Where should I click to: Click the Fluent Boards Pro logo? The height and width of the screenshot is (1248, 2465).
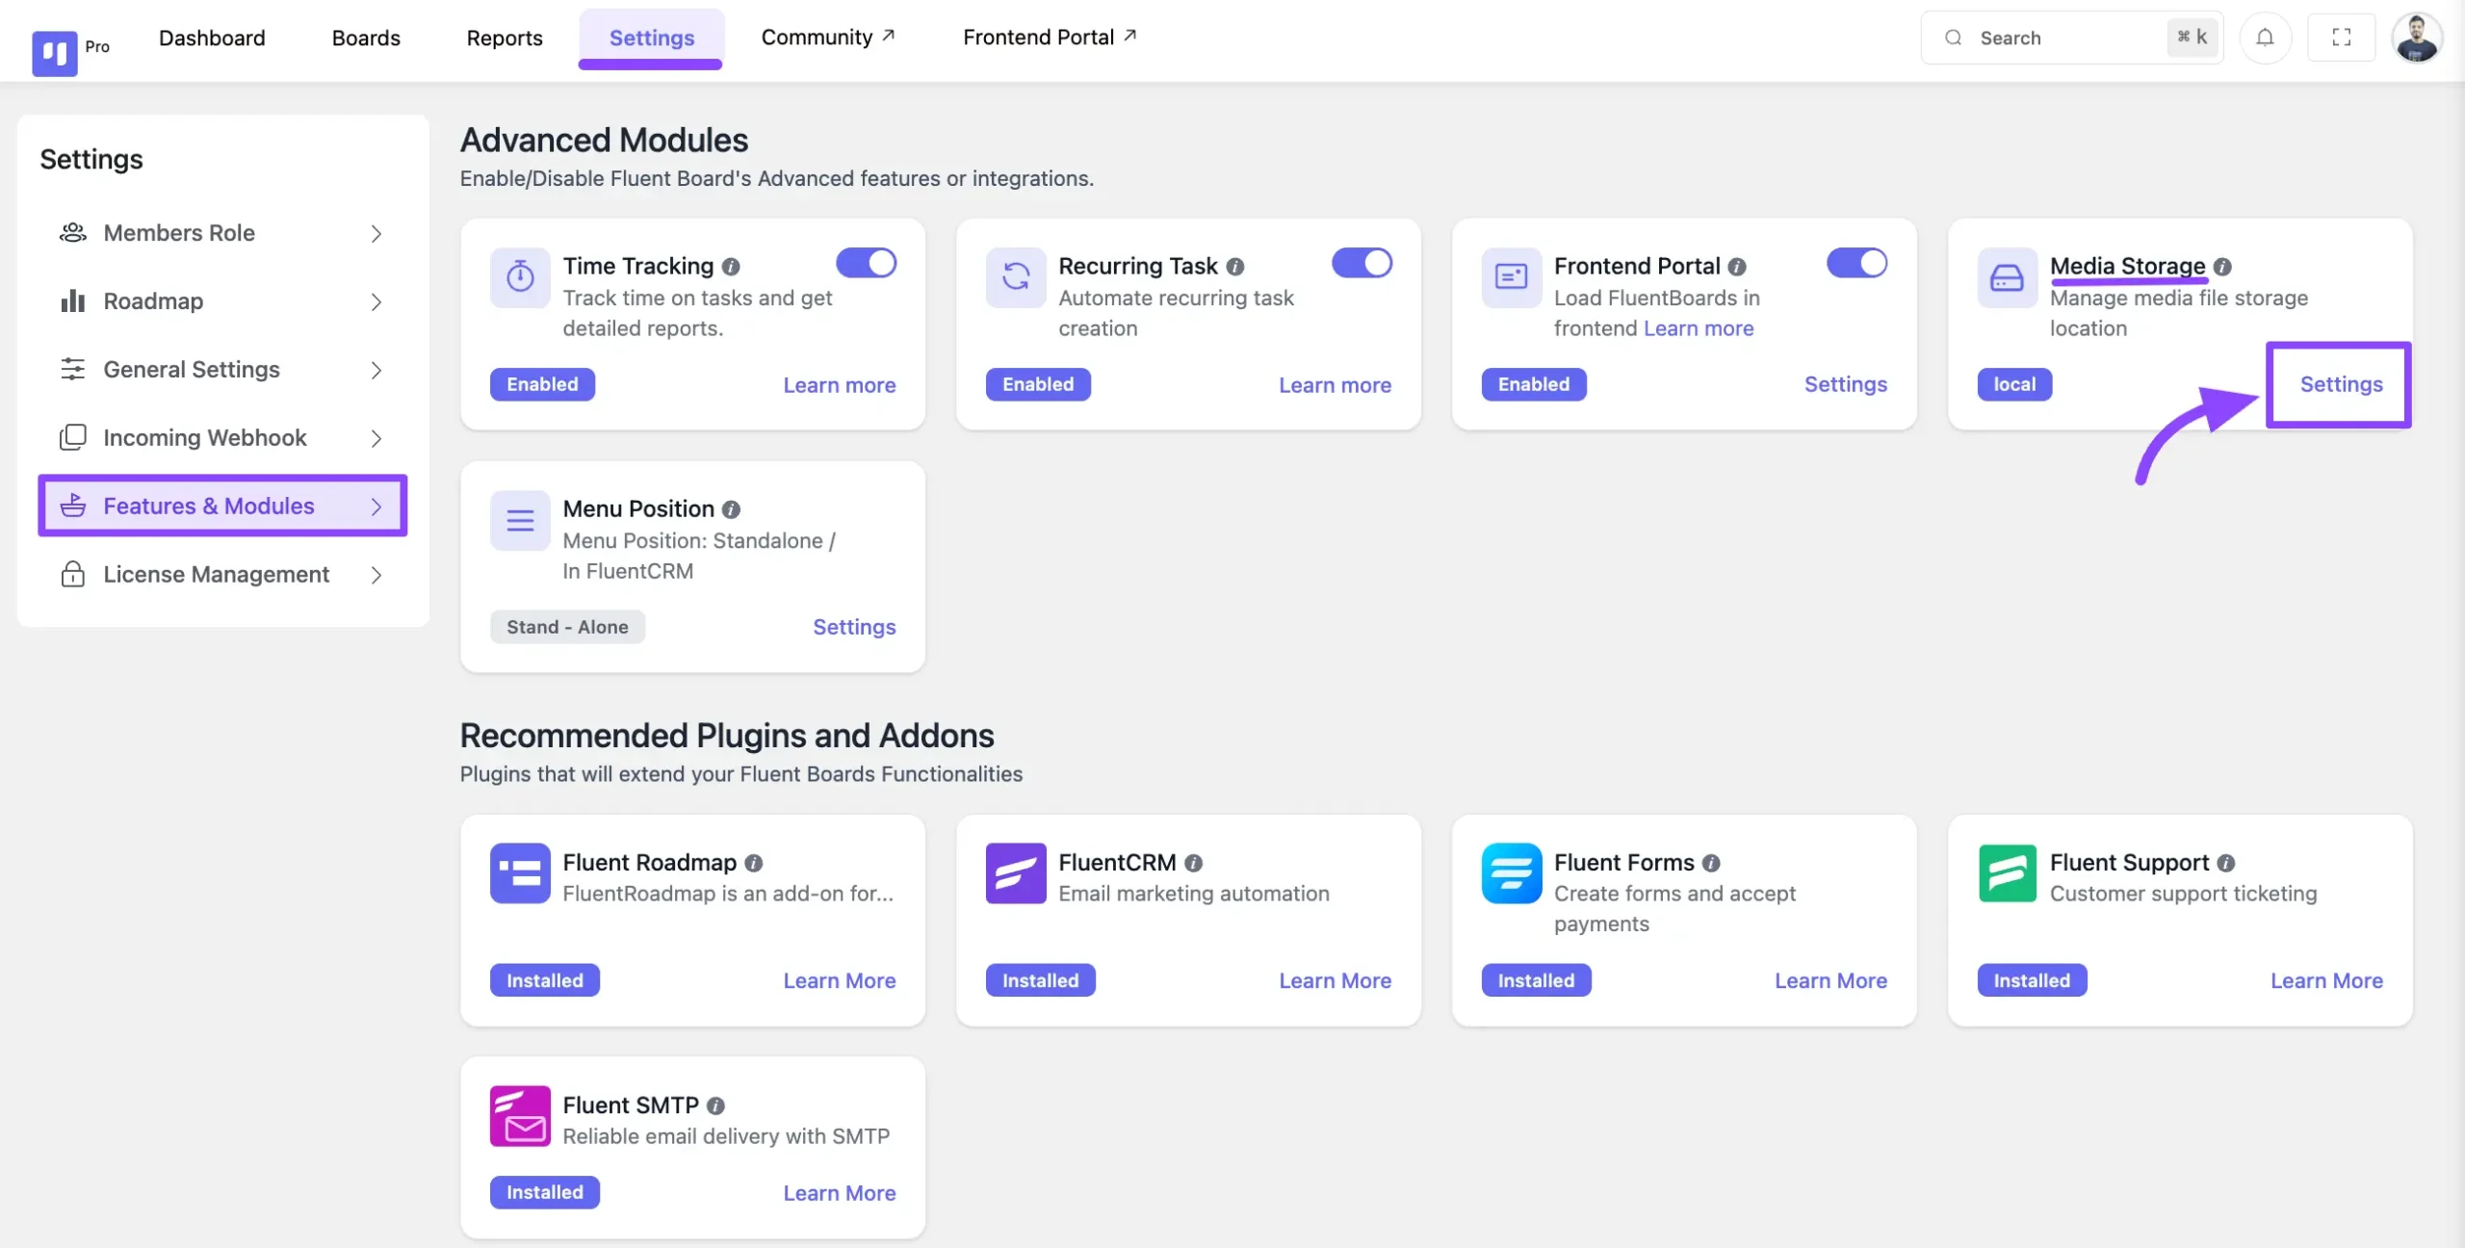(x=55, y=53)
